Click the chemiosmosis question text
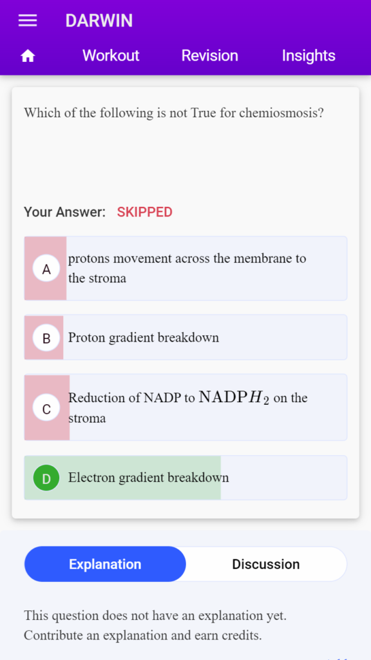 click(174, 113)
